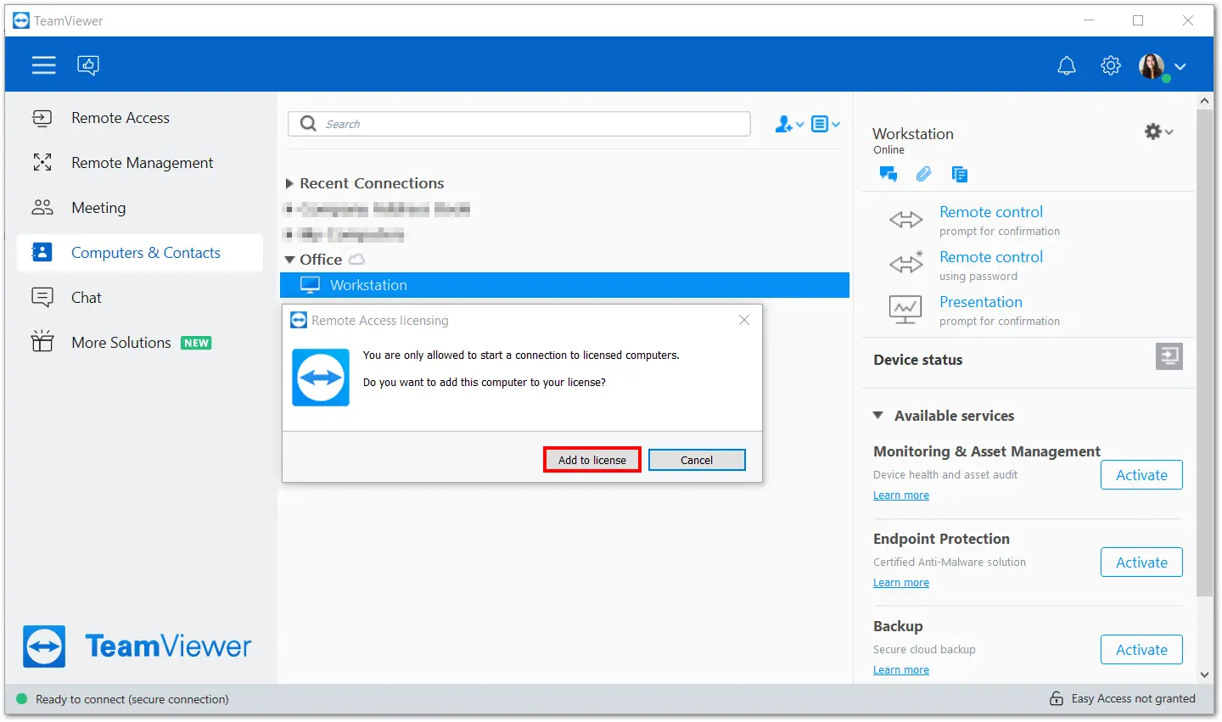Click the copy pages icon under Workstation
This screenshot has width=1222, height=722.
[x=960, y=174]
